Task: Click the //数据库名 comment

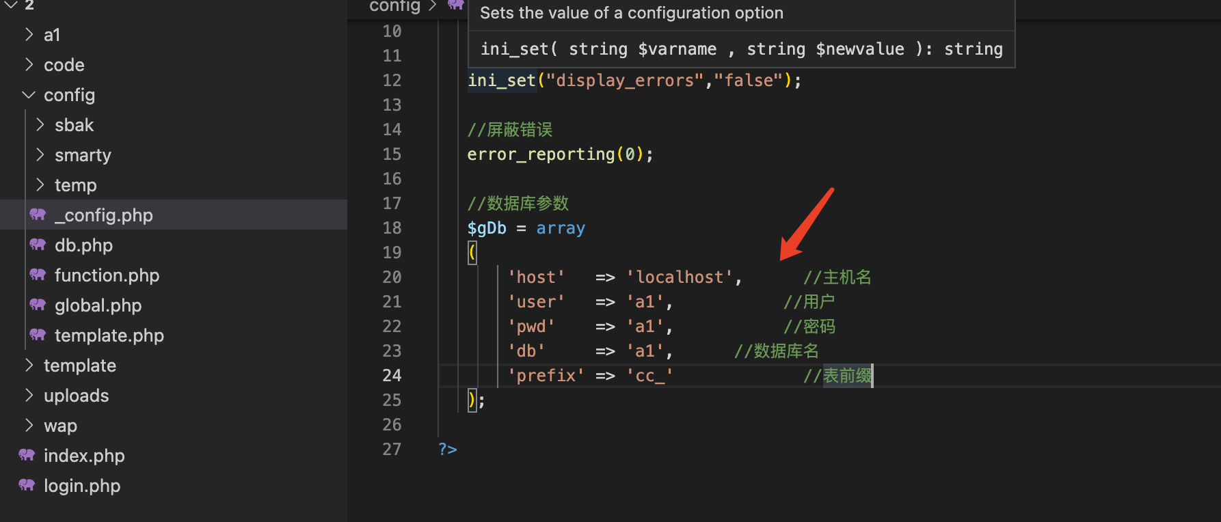Action: [776, 351]
